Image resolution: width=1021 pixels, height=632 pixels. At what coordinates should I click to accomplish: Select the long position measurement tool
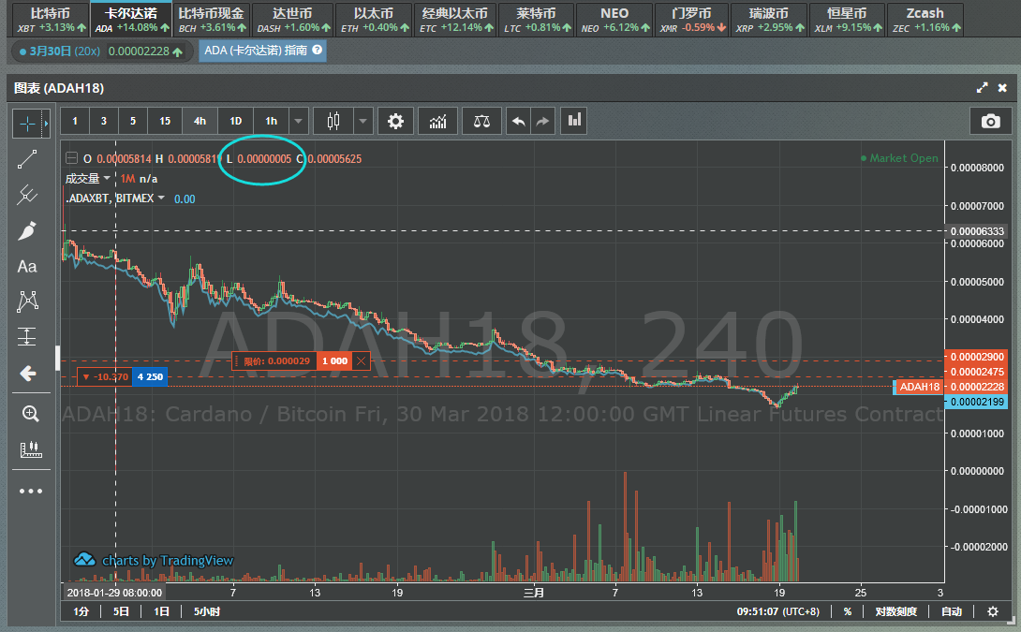(x=27, y=337)
